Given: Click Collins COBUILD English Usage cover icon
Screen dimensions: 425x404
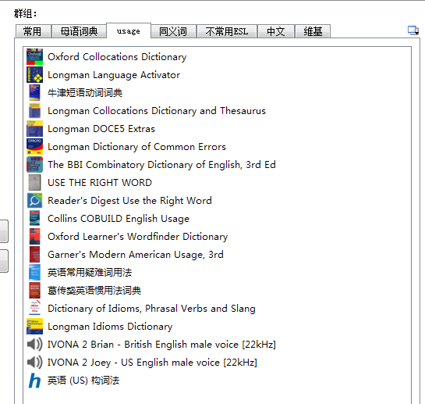Looking at the screenshot, I should [34, 218].
